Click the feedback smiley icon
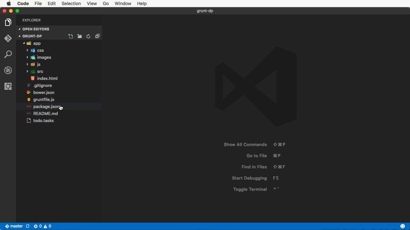The image size is (410, 230). [x=403, y=226]
